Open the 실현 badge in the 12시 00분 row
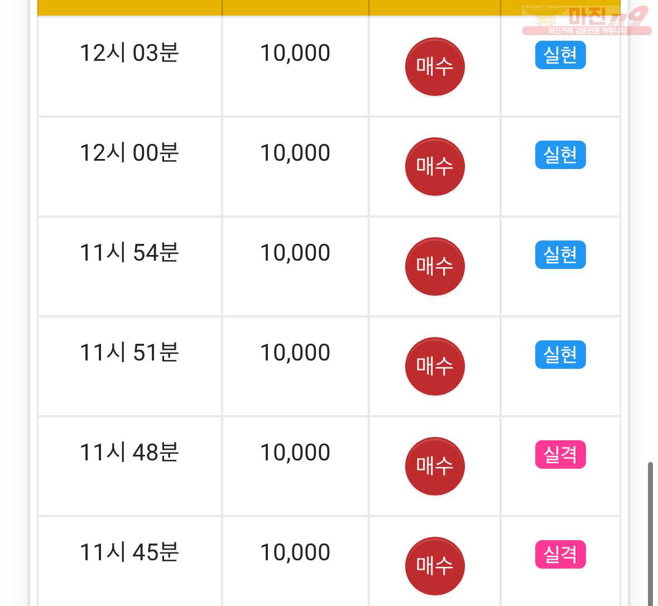658x606 pixels. [x=560, y=155]
